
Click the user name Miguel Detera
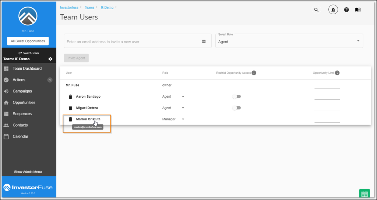click(x=87, y=108)
